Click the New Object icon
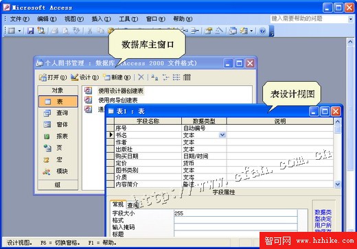 (x=244, y=31)
